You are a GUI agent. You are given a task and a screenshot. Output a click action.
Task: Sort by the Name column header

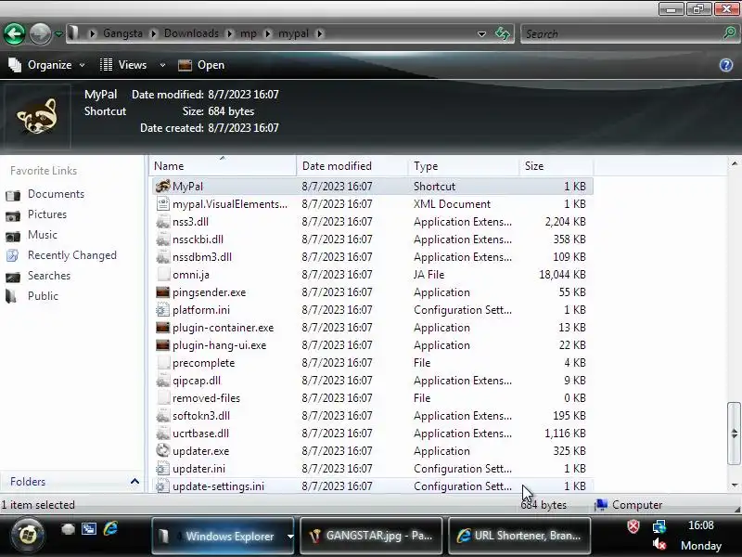pyautogui.click(x=223, y=166)
